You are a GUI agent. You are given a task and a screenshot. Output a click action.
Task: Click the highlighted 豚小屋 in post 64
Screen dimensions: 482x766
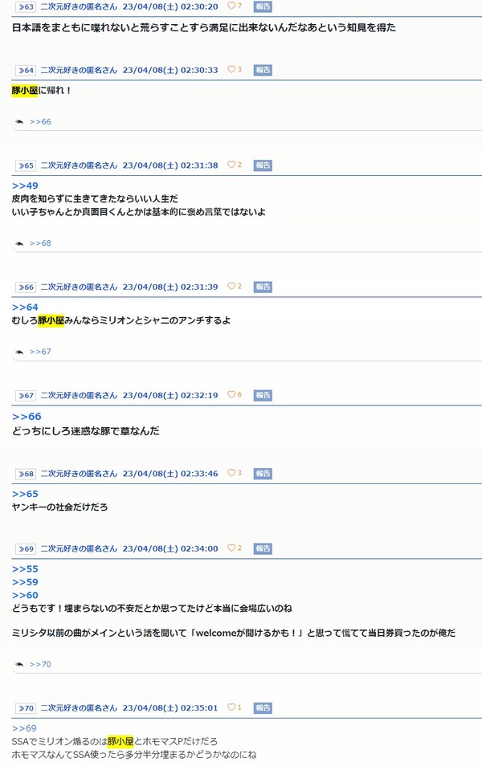pyautogui.click(x=24, y=91)
